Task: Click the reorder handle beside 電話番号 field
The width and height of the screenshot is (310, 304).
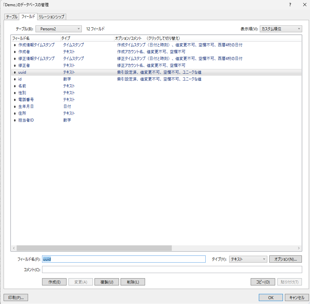Action: (15, 100)
